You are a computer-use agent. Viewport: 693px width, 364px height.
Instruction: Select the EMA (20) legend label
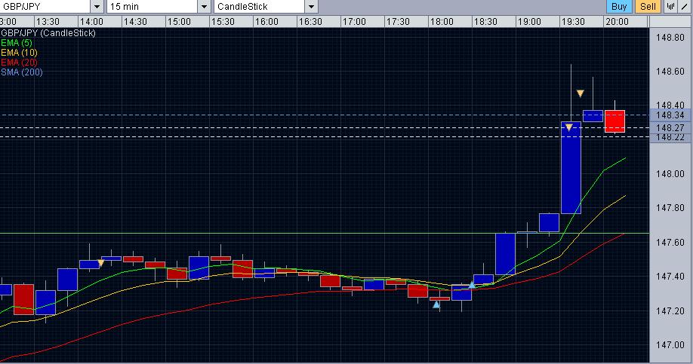click(19, 63)
